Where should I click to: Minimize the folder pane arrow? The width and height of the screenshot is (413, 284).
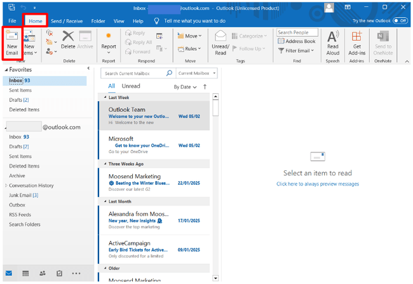88,68
